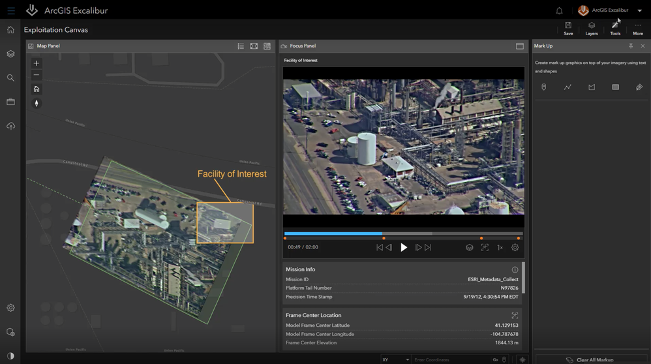Open the video layers overlay icon
The width and height of the screenshot is (651, 364).
coord(470,247)
